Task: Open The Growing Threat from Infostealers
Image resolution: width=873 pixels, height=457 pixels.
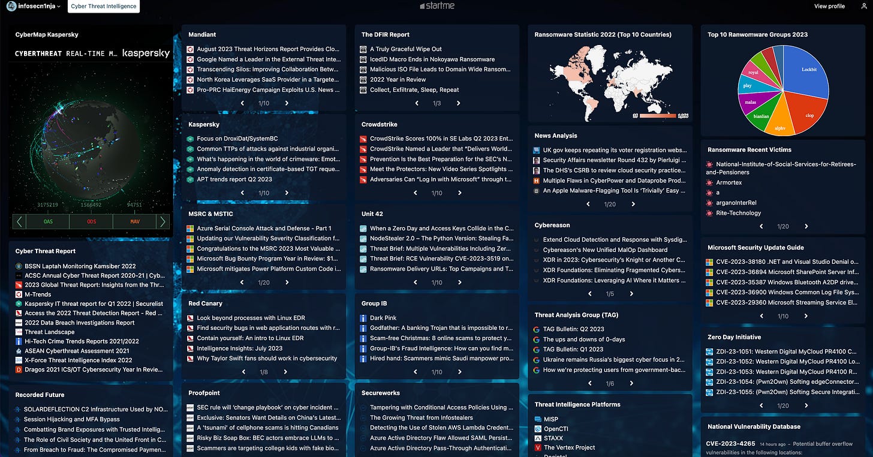Action: [x=422, y=417]
